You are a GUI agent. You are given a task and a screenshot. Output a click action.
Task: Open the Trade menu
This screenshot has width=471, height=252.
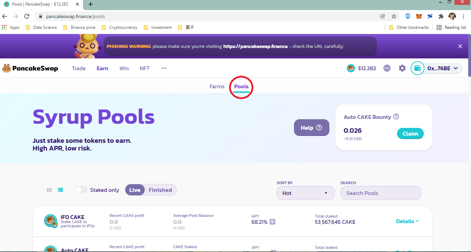tap(79, 68)
